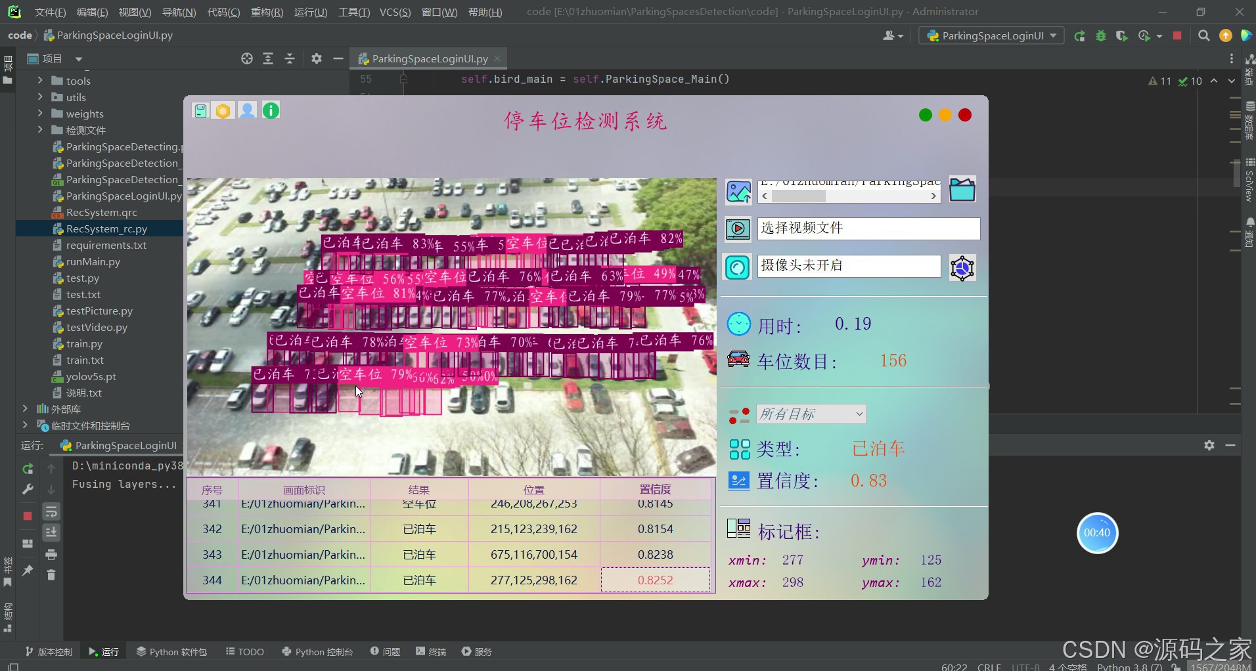Select yolov5s.pt in project tree

pos(91,376)
